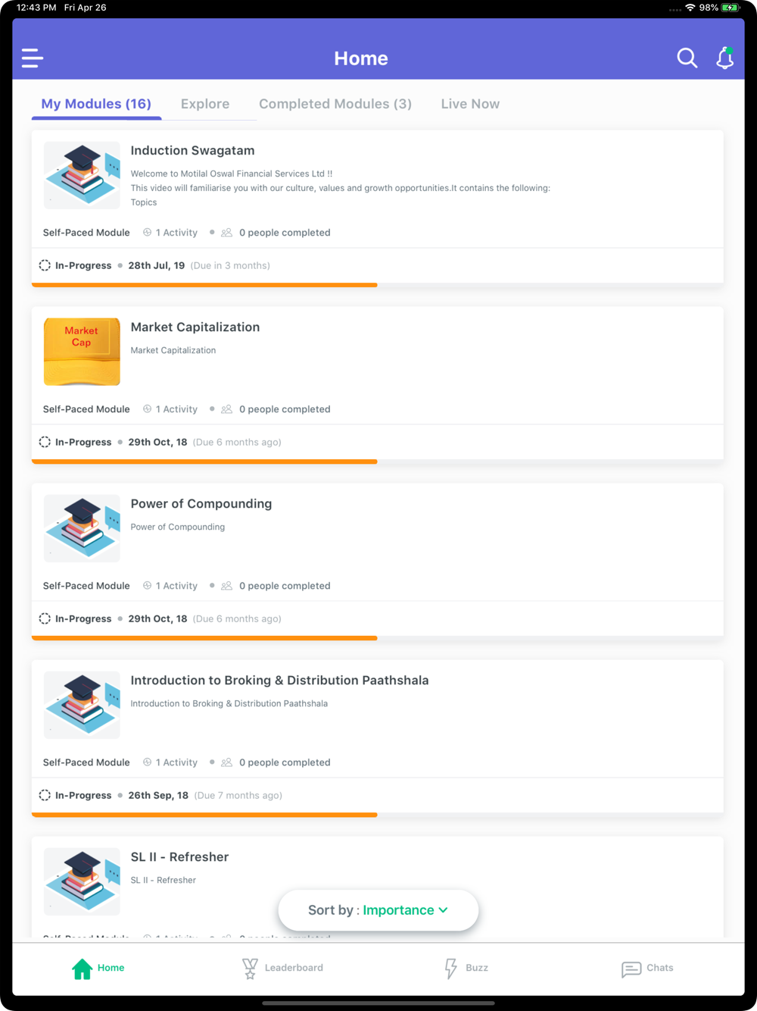Click progress bar under Introduction to Broking
This screenshot has height=1011, width=757.
click(x=204, y=815)
